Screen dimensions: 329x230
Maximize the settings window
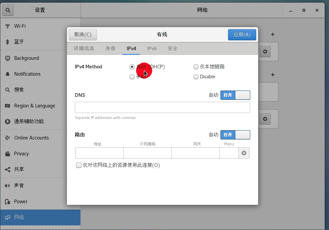pos(304,10)
